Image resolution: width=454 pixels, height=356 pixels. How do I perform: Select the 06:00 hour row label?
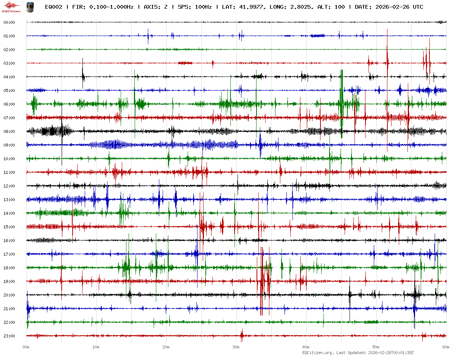[9, 105]
